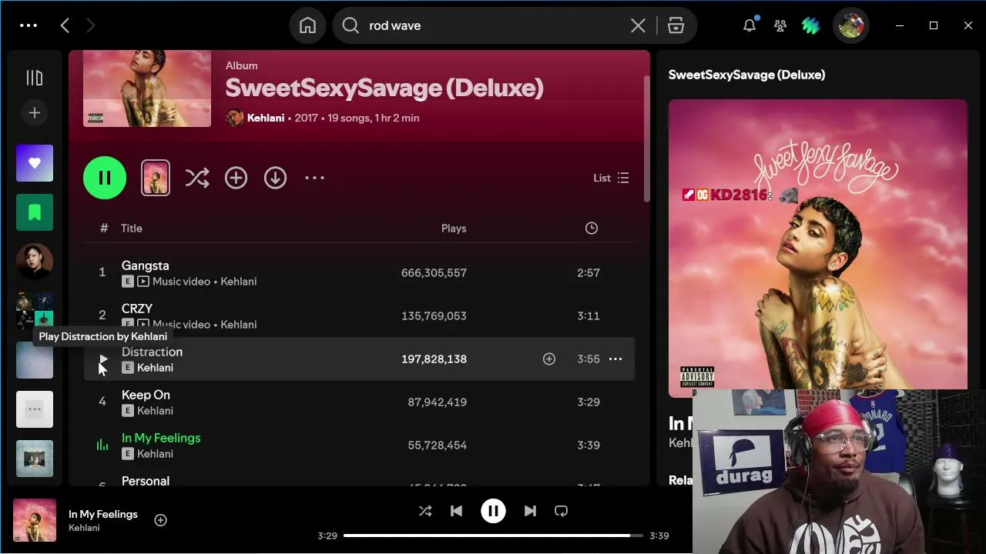Open Kehlani artist link under Distraction
The width and height of the screenshot is (986, 554).
pos(155,368)
